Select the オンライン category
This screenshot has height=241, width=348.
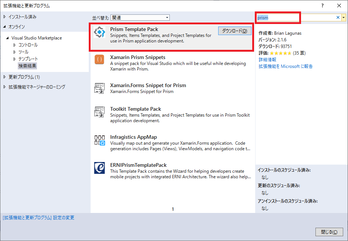17,27
